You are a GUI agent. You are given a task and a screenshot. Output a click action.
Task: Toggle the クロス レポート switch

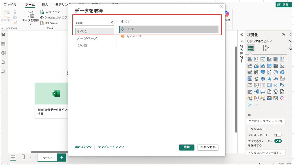point(278,135)
